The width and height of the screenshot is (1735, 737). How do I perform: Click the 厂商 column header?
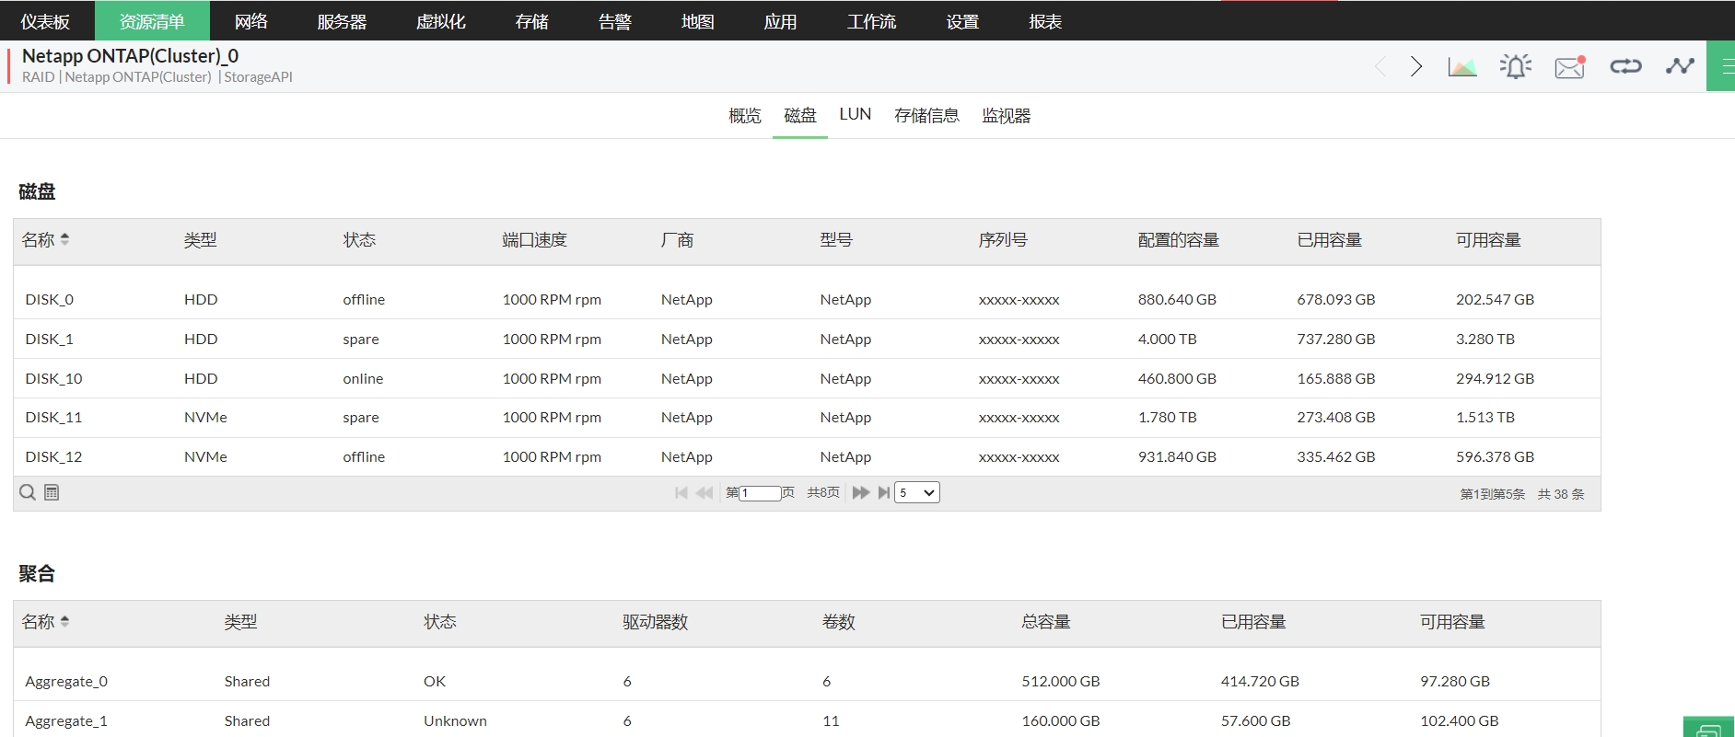click(x=677, y=240)
